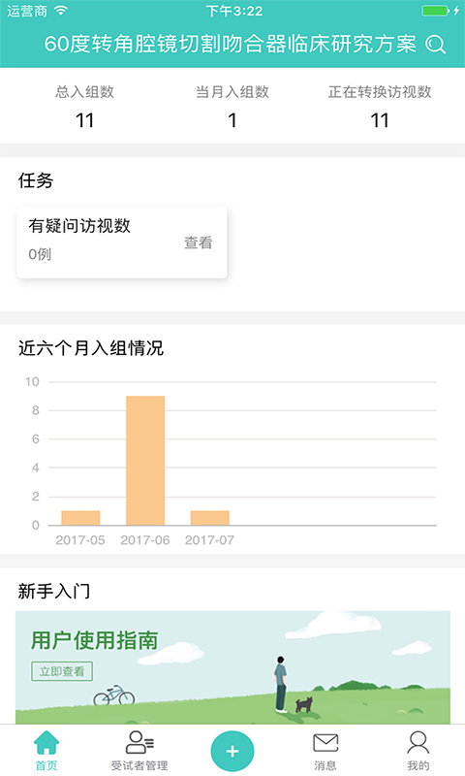Click the 2017-07 bar in chart

tap(209, 518)
